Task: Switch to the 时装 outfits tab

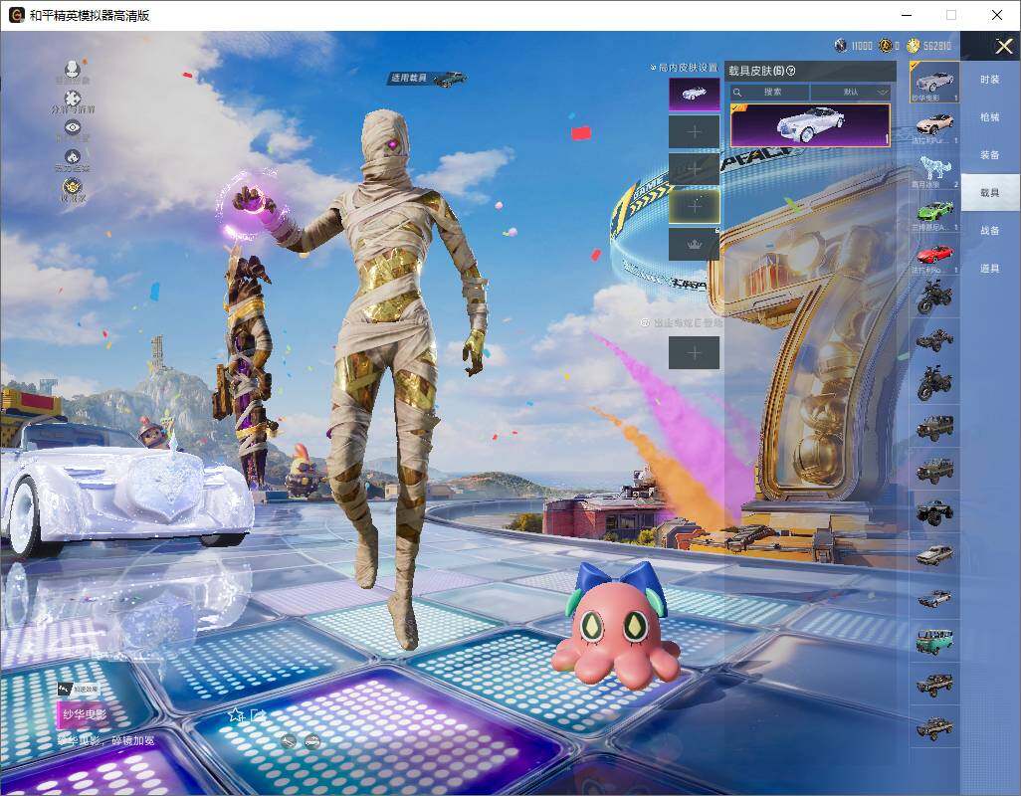Action: 990,80
